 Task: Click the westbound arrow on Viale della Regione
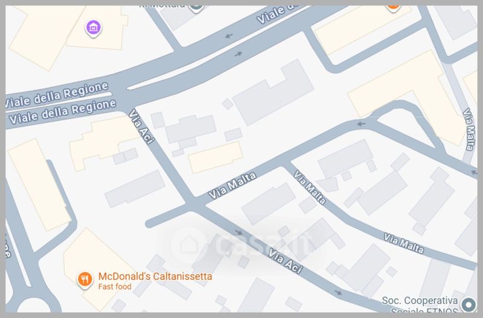(x=229, y=36)
